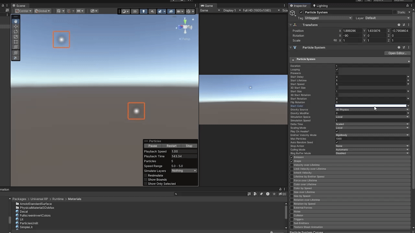The width and height of the screenshot is (415, 233).
Task: Open the Simulate Layers dropdown
Action: (184, 171)
